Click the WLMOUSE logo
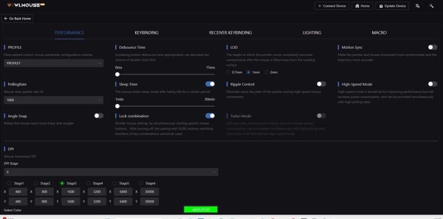Screen dimensions: 443x219 26,5
